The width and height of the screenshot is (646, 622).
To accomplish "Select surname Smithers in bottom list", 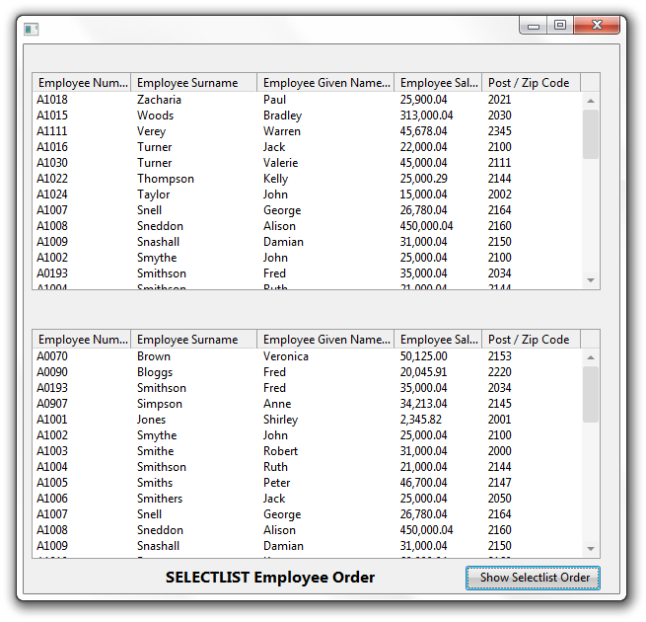I will pyautogui.click(x=160, y=499).
